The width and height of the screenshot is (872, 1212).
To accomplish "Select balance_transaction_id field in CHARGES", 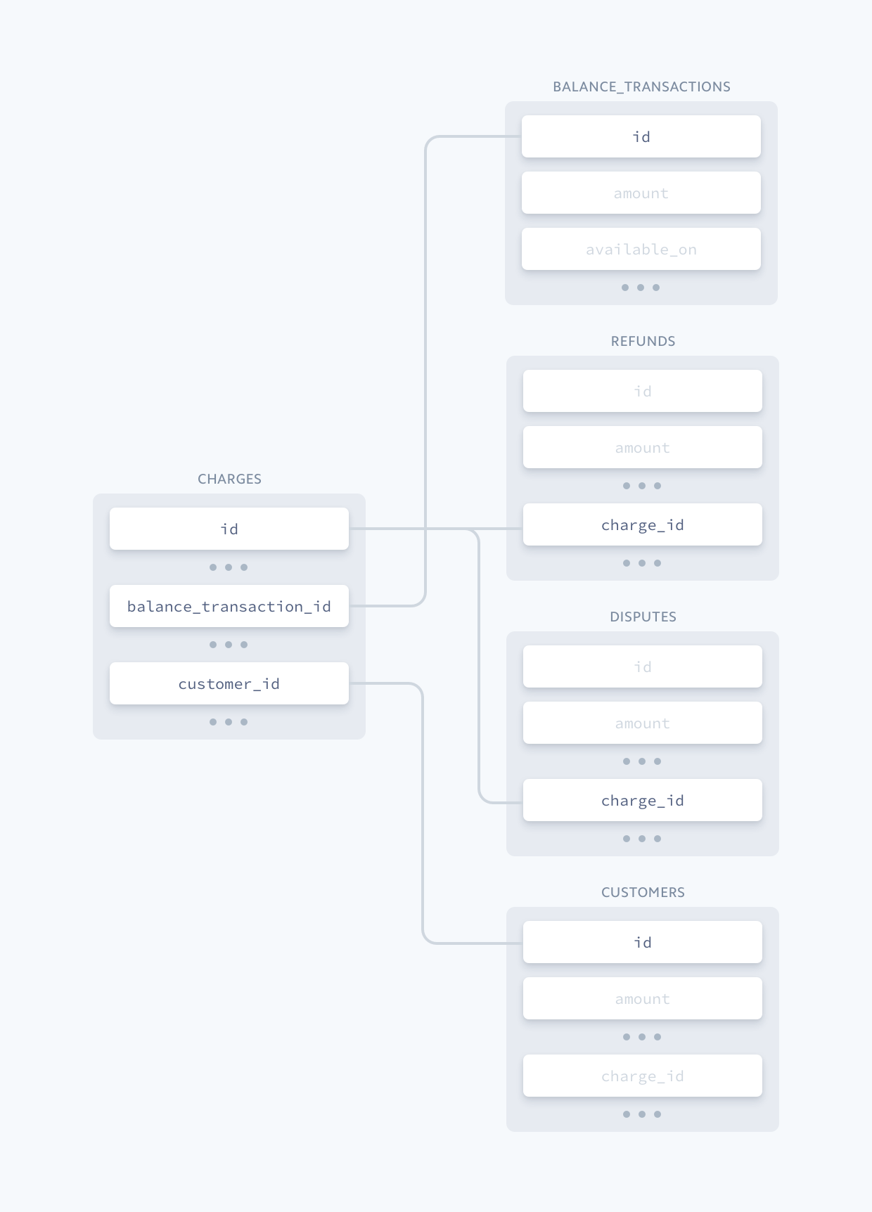I will 229,606.
